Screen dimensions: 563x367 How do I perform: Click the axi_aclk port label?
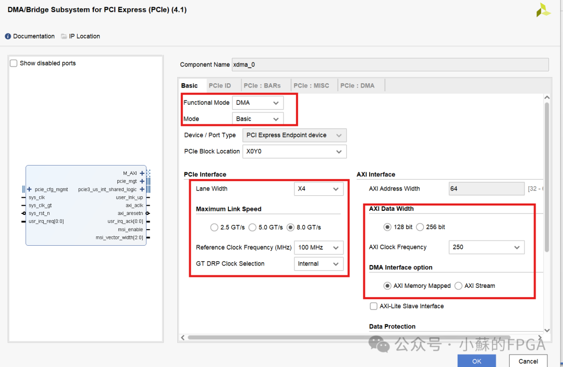click(x=134, y=205)
